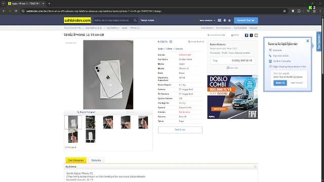Click the sahibinden.com logo

(77, 20)
